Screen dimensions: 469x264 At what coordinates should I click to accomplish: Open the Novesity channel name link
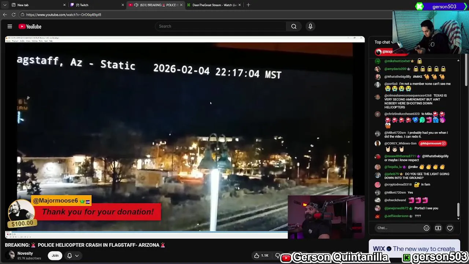click(25, 253)
